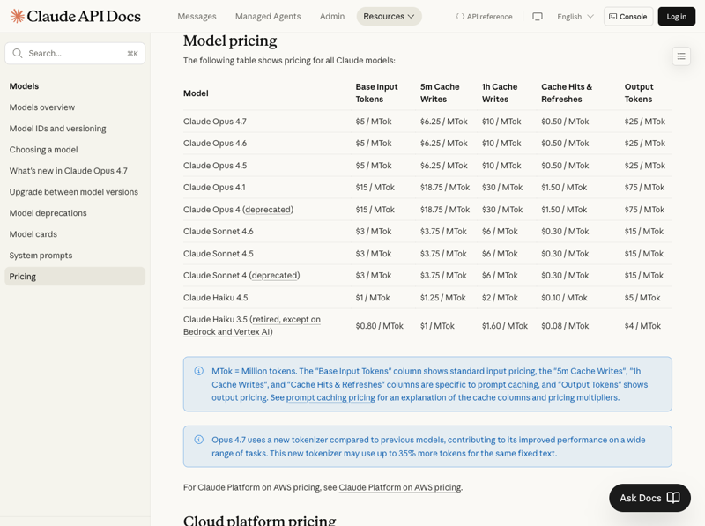Open Model deprecations page
This screenshot has width=705, height=526.
48,213
